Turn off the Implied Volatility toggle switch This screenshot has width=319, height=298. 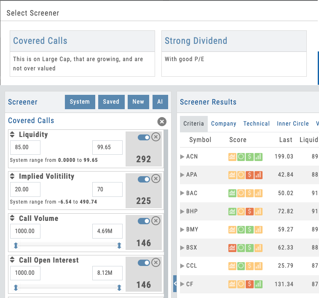point(144,179)
